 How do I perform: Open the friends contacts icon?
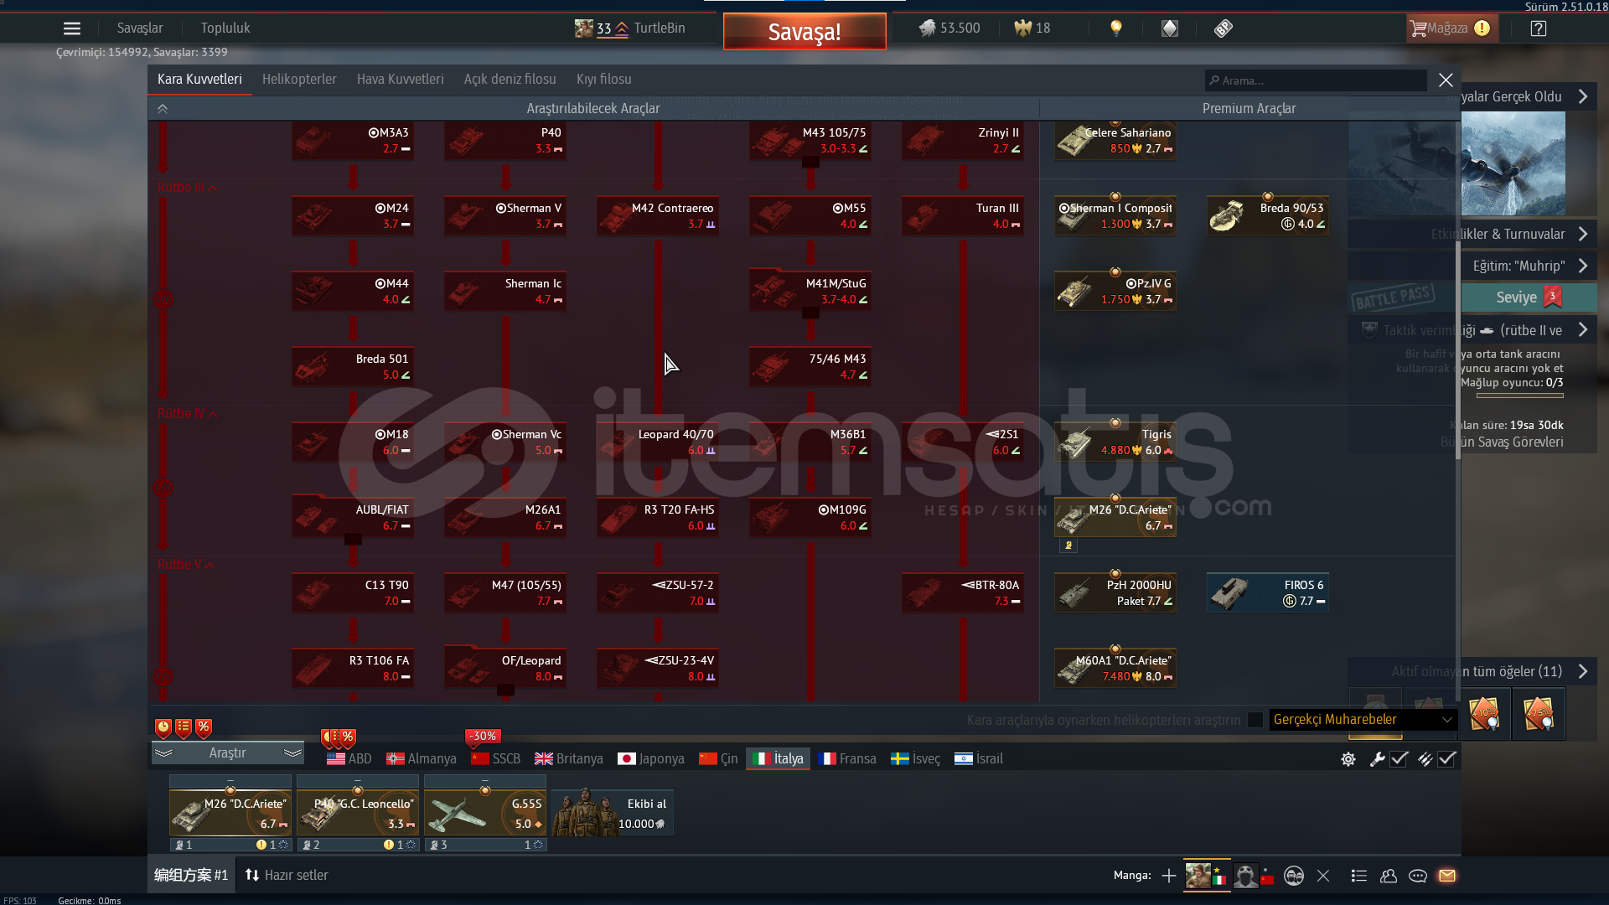[1389, 876]
